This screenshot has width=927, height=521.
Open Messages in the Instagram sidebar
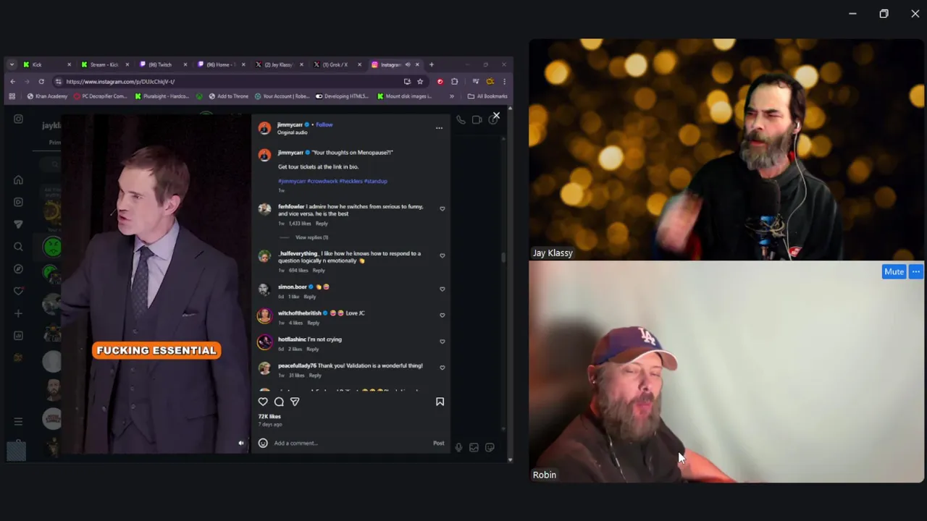click(18, 224)
